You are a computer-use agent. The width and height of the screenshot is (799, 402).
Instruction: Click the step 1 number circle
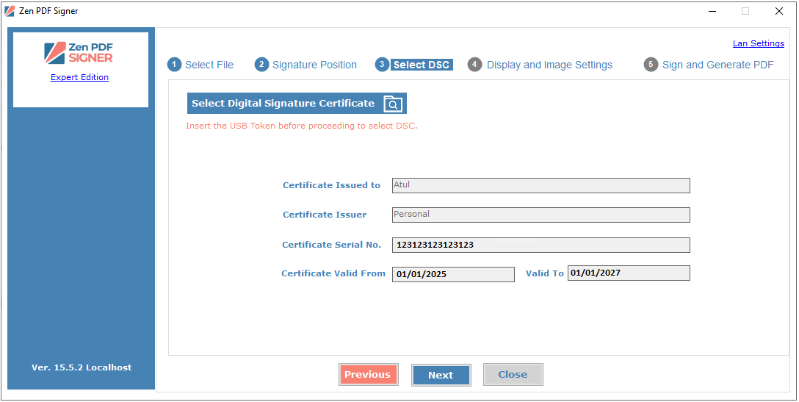coord(174,65)
